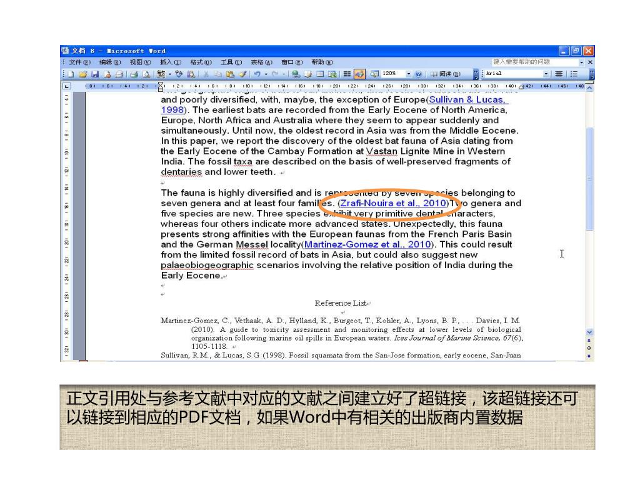Click the Reference List heading text
640x480 pixels.
point(341,303)
